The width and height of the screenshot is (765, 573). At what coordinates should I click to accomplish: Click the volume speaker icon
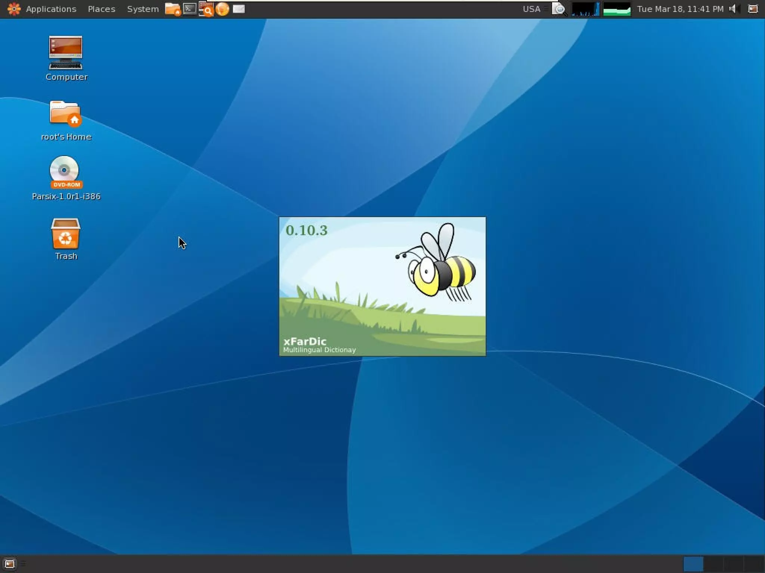click(x=733, y=9)
